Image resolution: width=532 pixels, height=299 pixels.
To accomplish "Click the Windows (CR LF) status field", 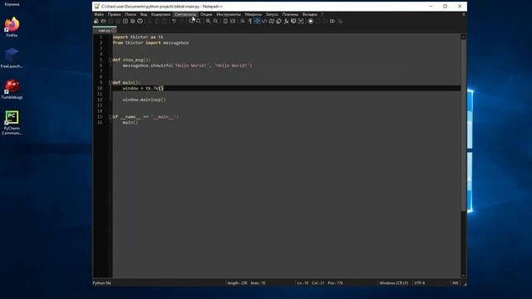I will click(x=393, y=282).
